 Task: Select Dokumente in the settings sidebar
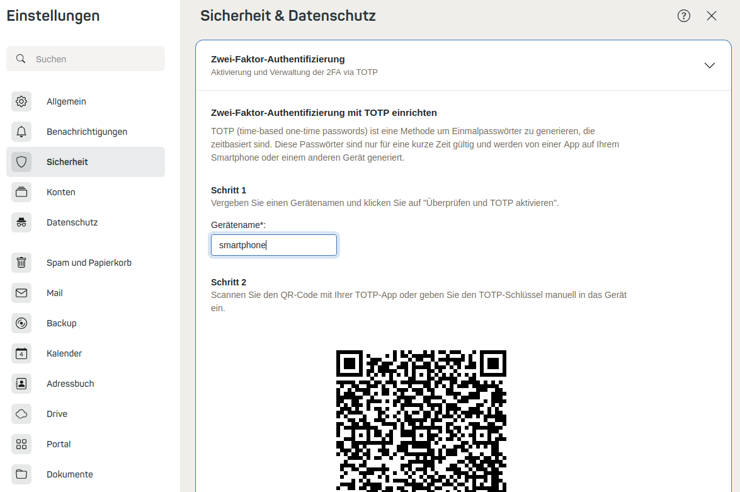(69, 474)
